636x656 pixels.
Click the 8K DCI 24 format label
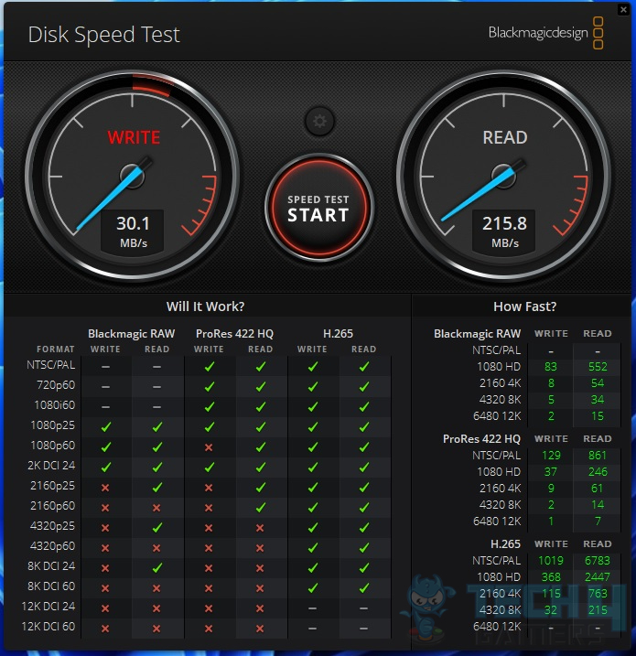pyautogui.click(x=51, y=565)
